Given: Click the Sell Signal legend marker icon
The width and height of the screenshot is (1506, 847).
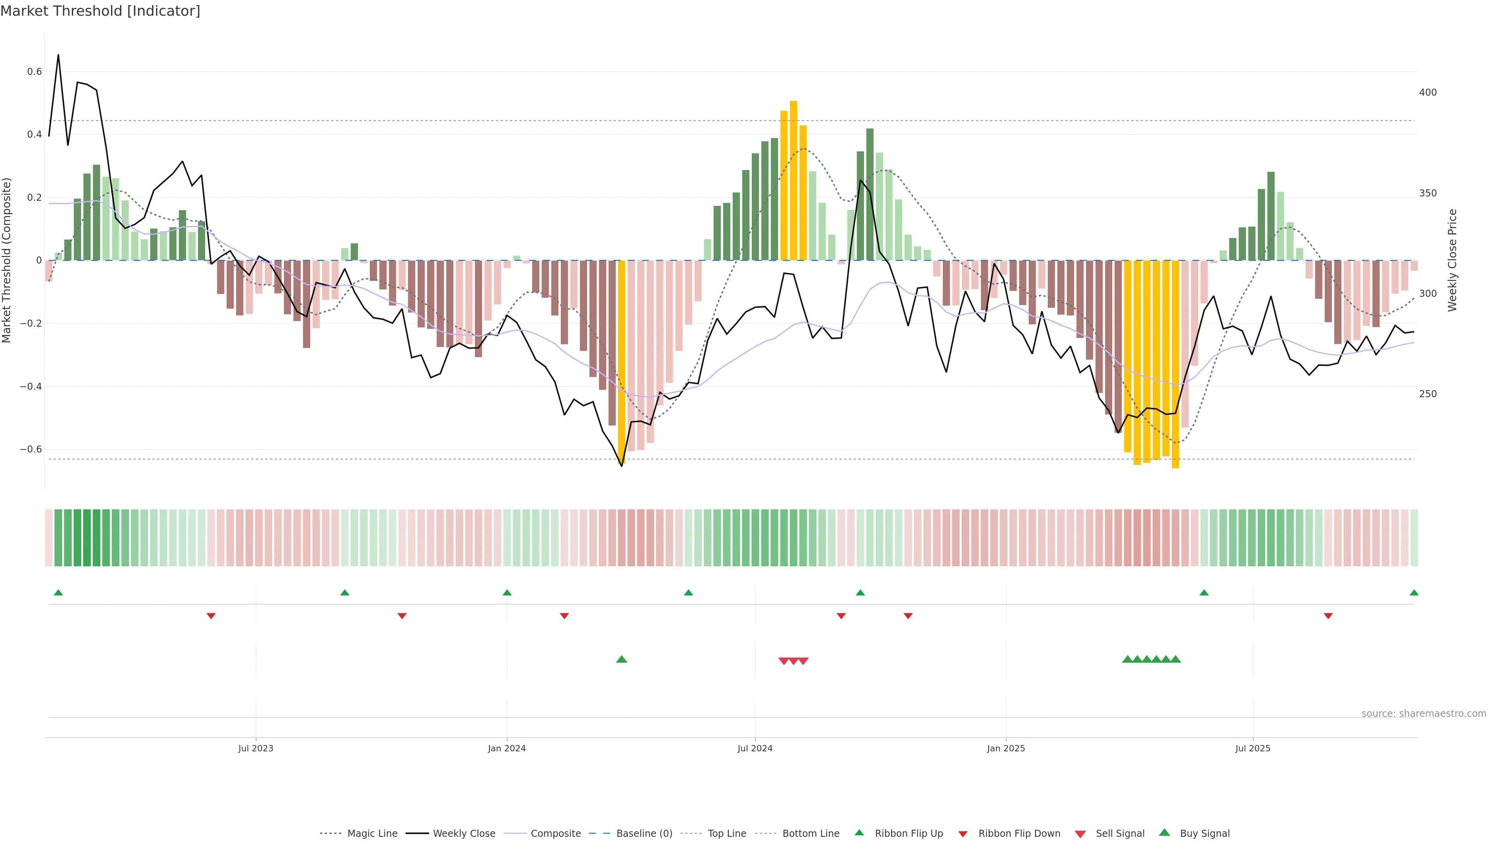Looking at the screenshot, I should (1080, 834).
